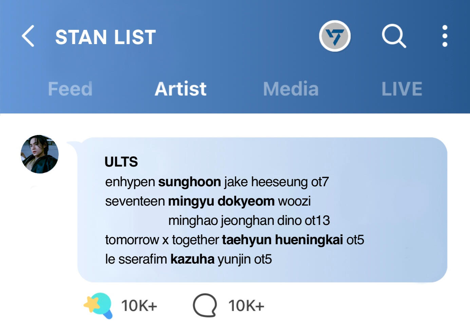The image size is (470, 327).
Task: Switch to the Feed tab
Action: [70, 89]
